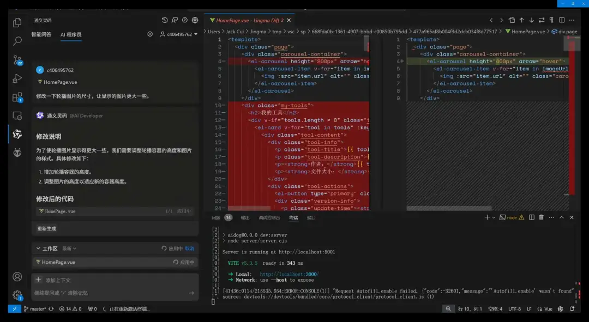Image resolution: width=589 pixels, height=322 pixels.
Task: Switch to 智能问答 tab
Action: point(41,34)
